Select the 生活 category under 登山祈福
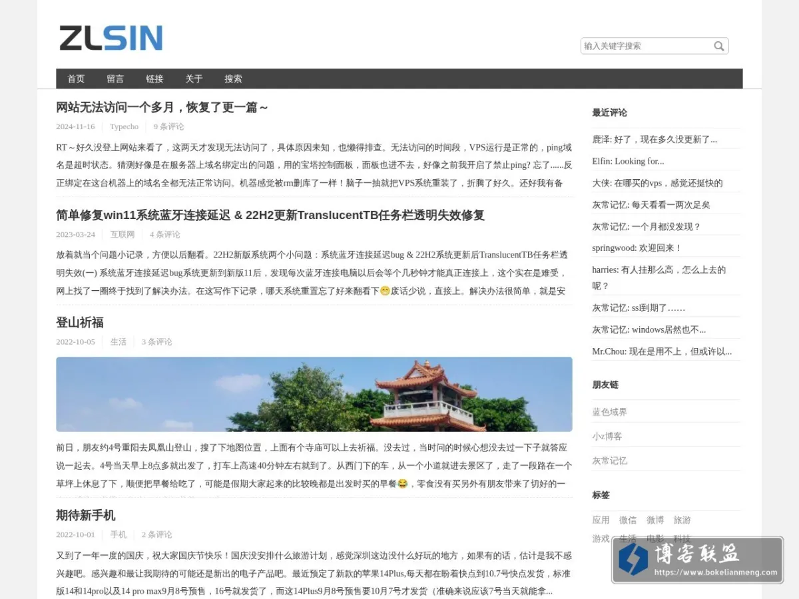Screen dimensions: 799x599 pyautogui.click(x=119, y=341)
